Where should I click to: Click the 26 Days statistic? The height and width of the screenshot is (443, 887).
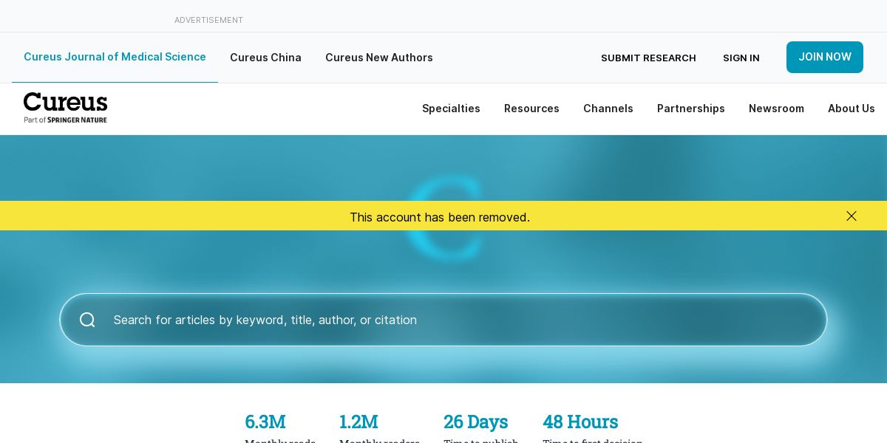481,428
